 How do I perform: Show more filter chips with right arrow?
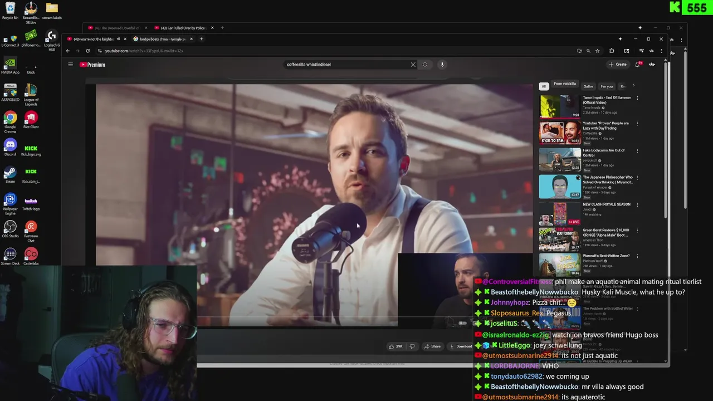tap(633, 86)
